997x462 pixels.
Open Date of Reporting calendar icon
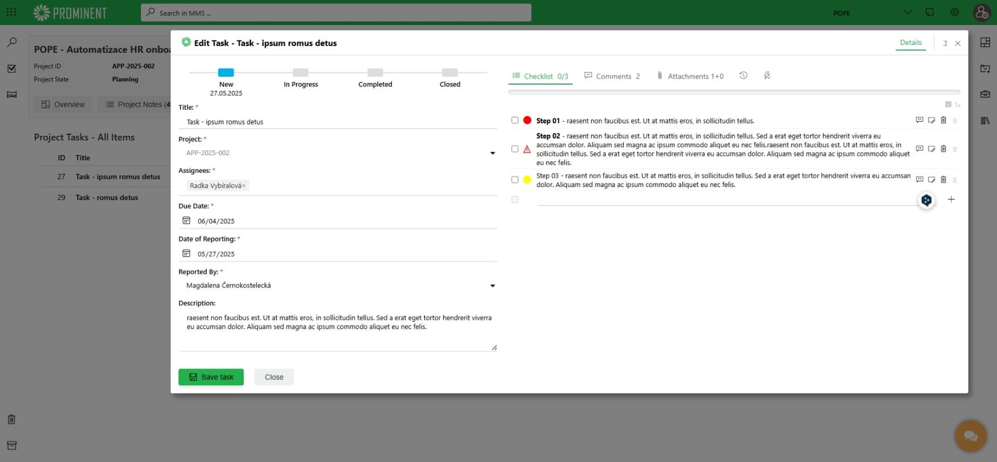(186, 253)
